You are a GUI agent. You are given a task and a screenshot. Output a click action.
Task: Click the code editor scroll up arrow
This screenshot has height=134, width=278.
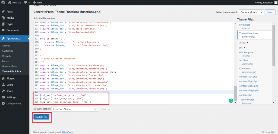235,24
